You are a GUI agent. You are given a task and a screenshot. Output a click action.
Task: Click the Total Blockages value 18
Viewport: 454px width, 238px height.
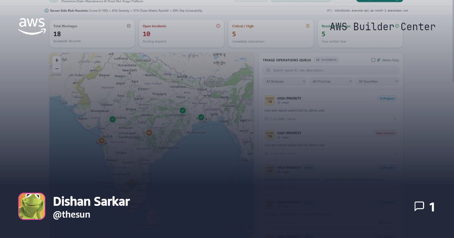pos(57,34)
